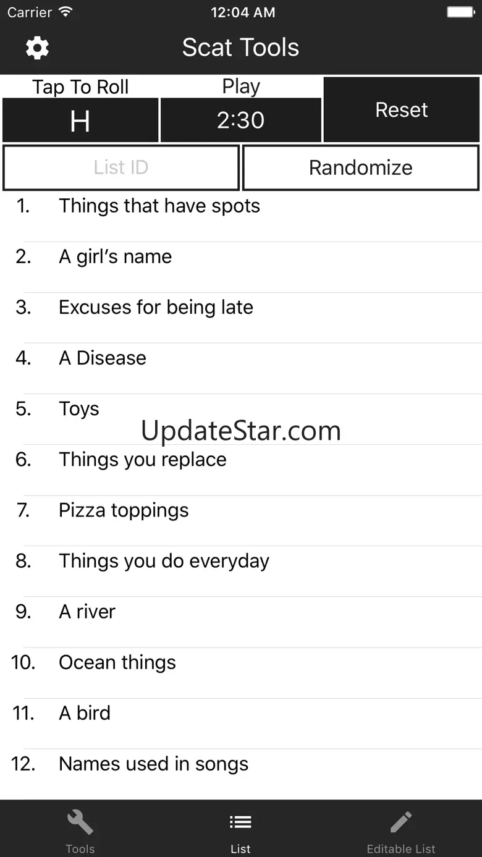Choose 'Excuses for being late' entry

(x=156, y=308)
